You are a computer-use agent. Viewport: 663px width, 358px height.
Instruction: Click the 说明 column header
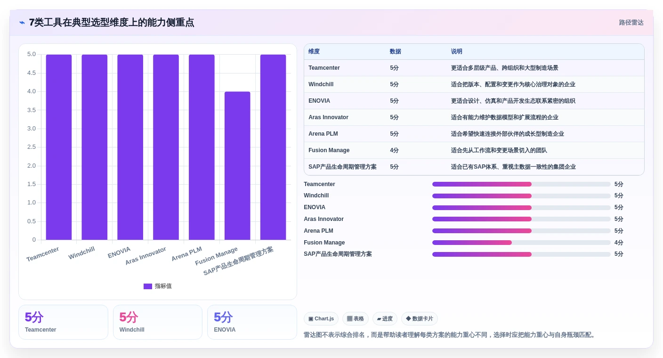[x=457, y=52]
